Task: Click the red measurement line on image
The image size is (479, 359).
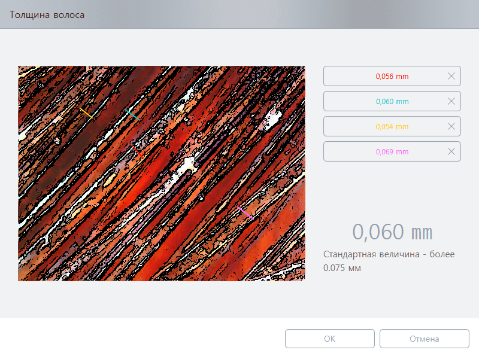Action: [138, 152]
